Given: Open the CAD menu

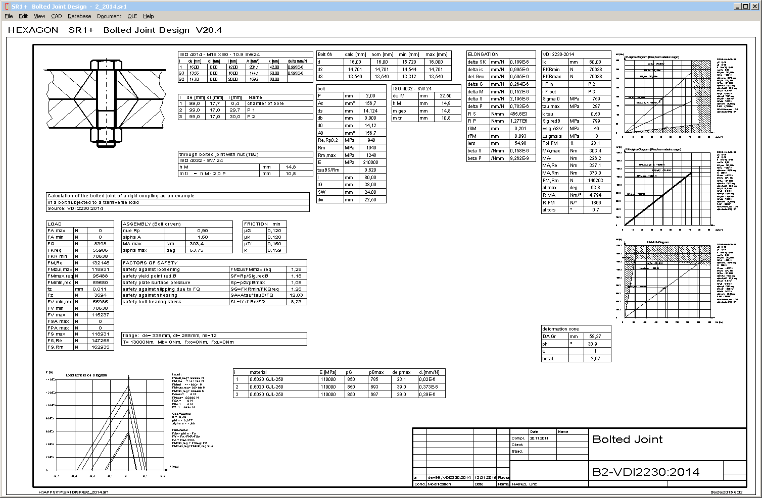Looking at the screenshot, I should coord(56,16).
